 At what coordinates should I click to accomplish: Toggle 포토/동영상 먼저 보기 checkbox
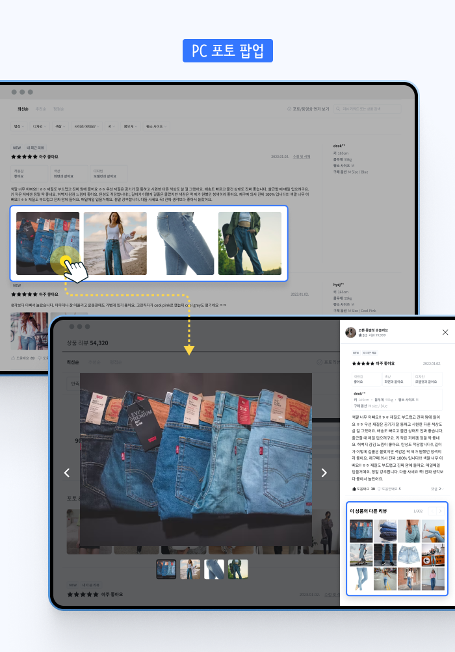coord(289,109)
